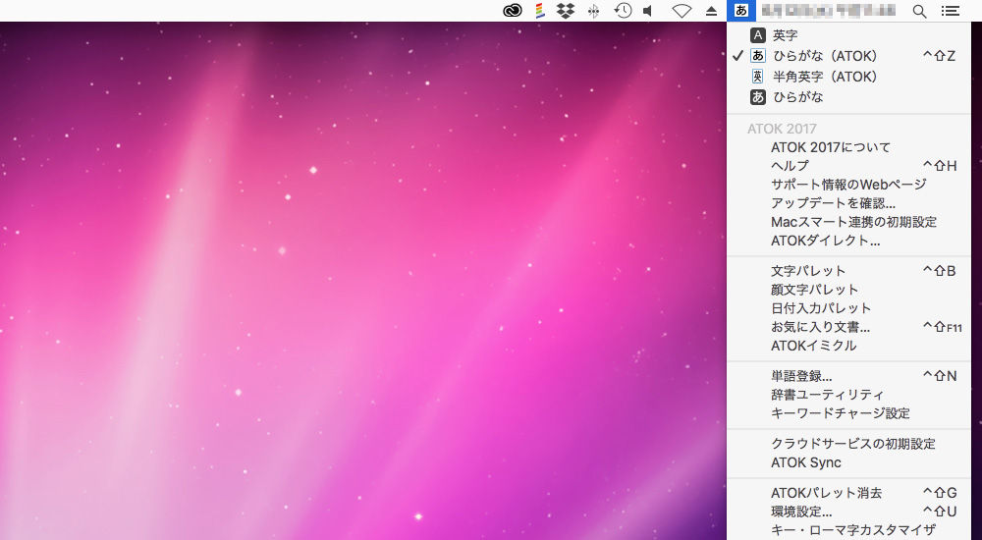Open the Time Machine menu
Screen dimensions: 982x540
coord(623,10)
